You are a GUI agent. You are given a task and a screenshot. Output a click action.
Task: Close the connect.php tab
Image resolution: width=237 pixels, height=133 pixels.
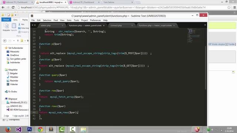pyautogui.click(x=132, y=25)
